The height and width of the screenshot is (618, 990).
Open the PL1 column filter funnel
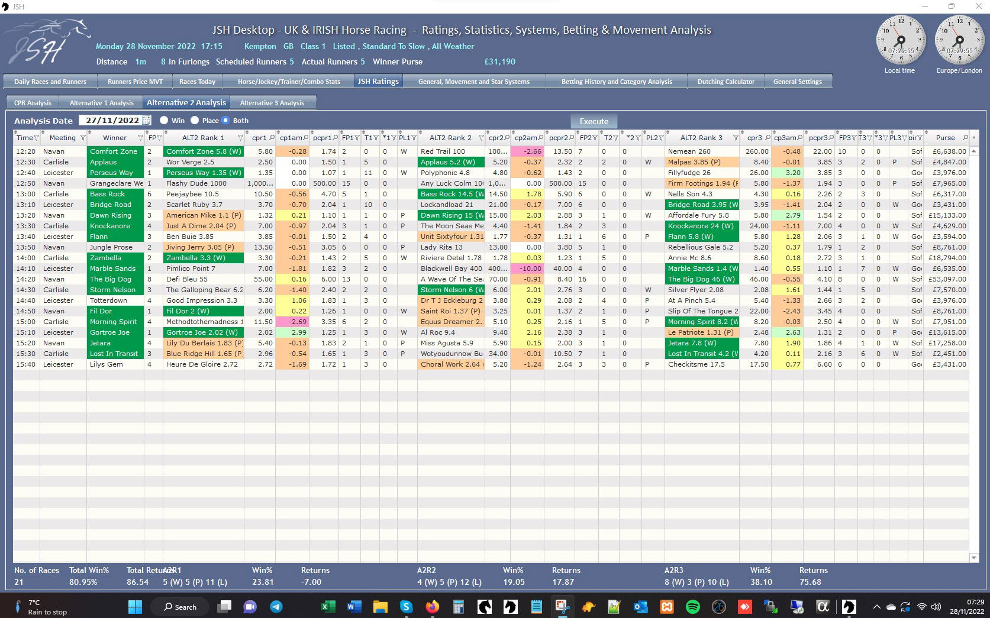click(414, 138)
